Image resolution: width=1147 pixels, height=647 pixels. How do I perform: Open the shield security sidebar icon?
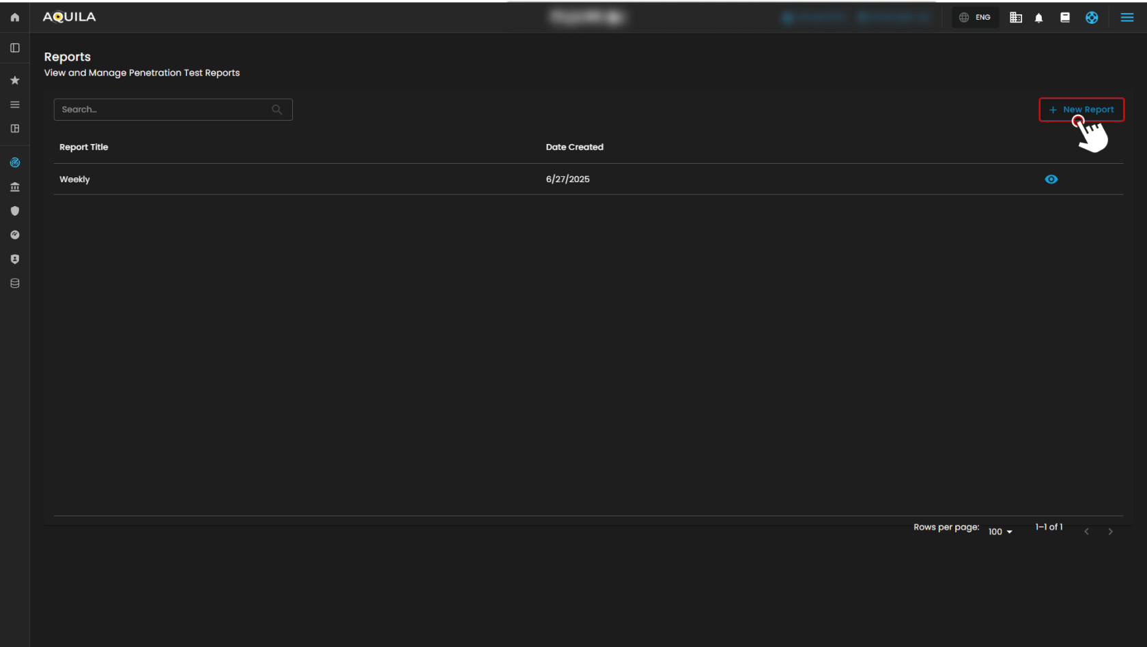(x=15, y=211)
